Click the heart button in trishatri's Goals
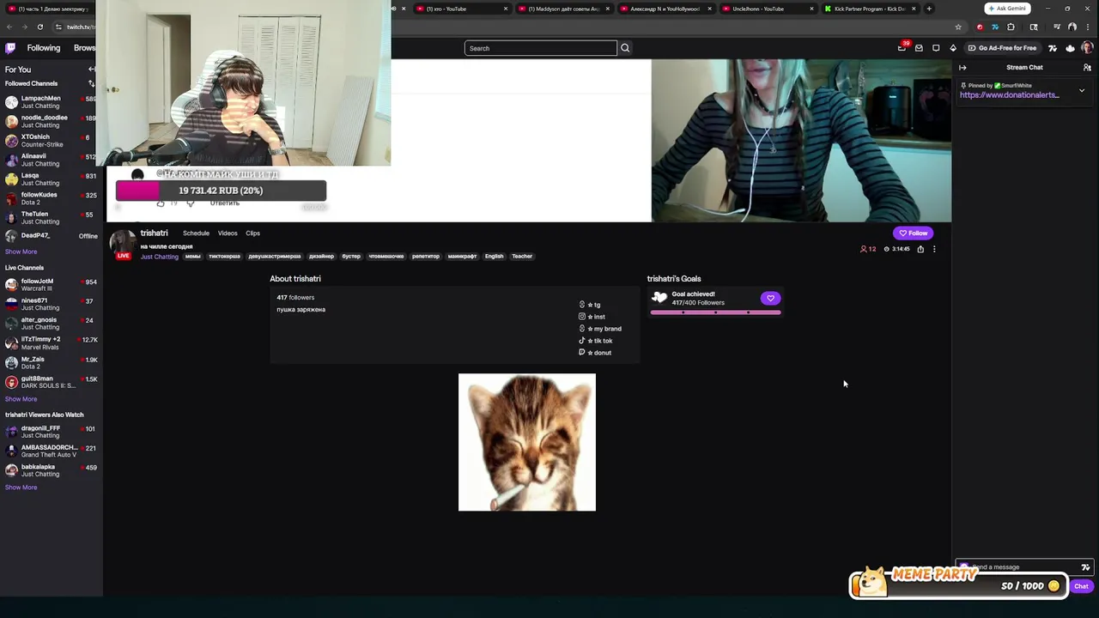Screen dimensions: 1099x618 coord(770,298)
